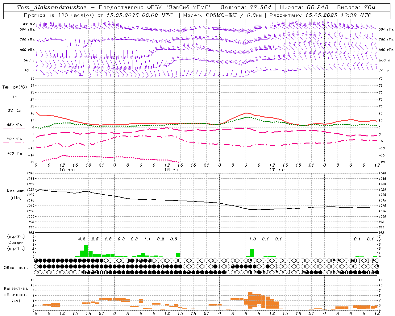Click the station name Tom_Aleksandrovskoe
This screenshot has height=316, width=395.
coord(52,7)
